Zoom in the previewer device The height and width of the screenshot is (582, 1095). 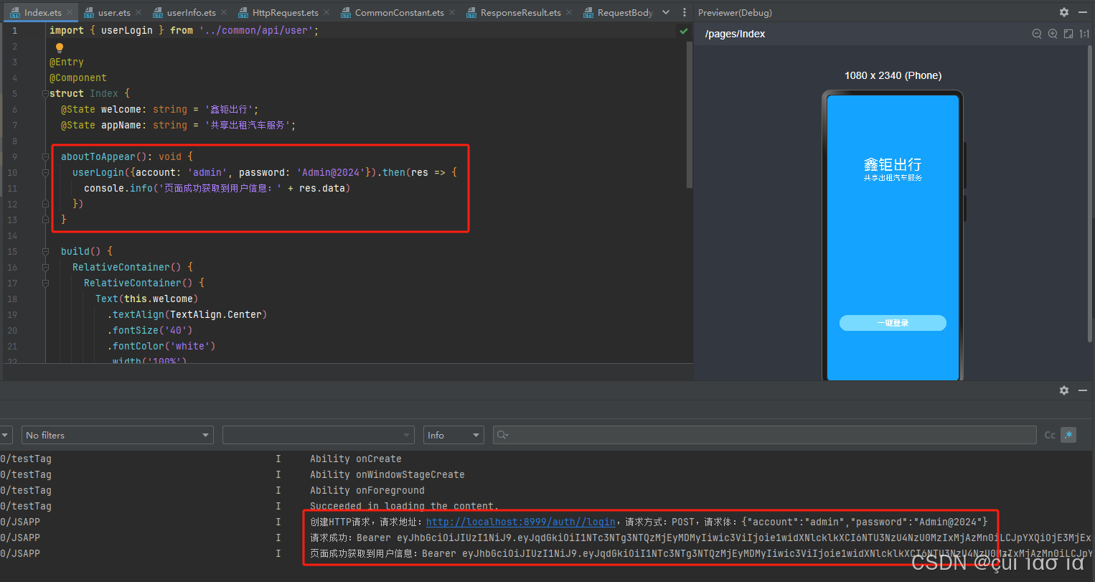point(1053,34)
